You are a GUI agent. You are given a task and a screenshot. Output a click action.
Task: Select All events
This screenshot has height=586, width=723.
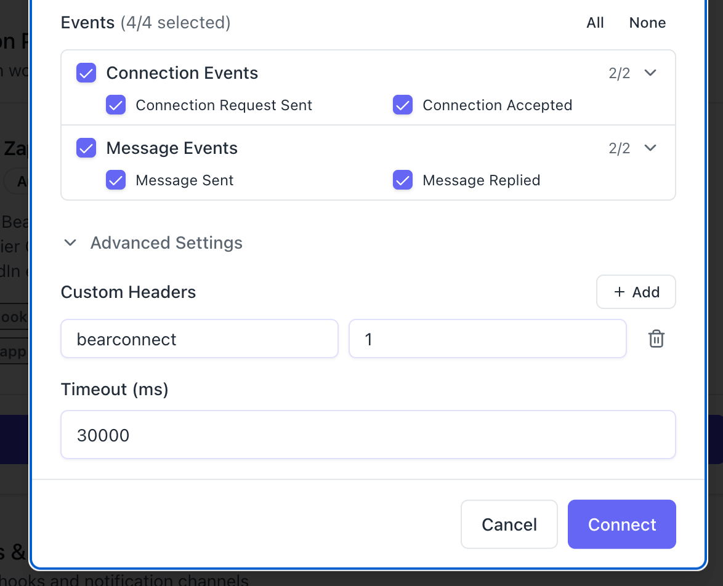coord(595,23)
